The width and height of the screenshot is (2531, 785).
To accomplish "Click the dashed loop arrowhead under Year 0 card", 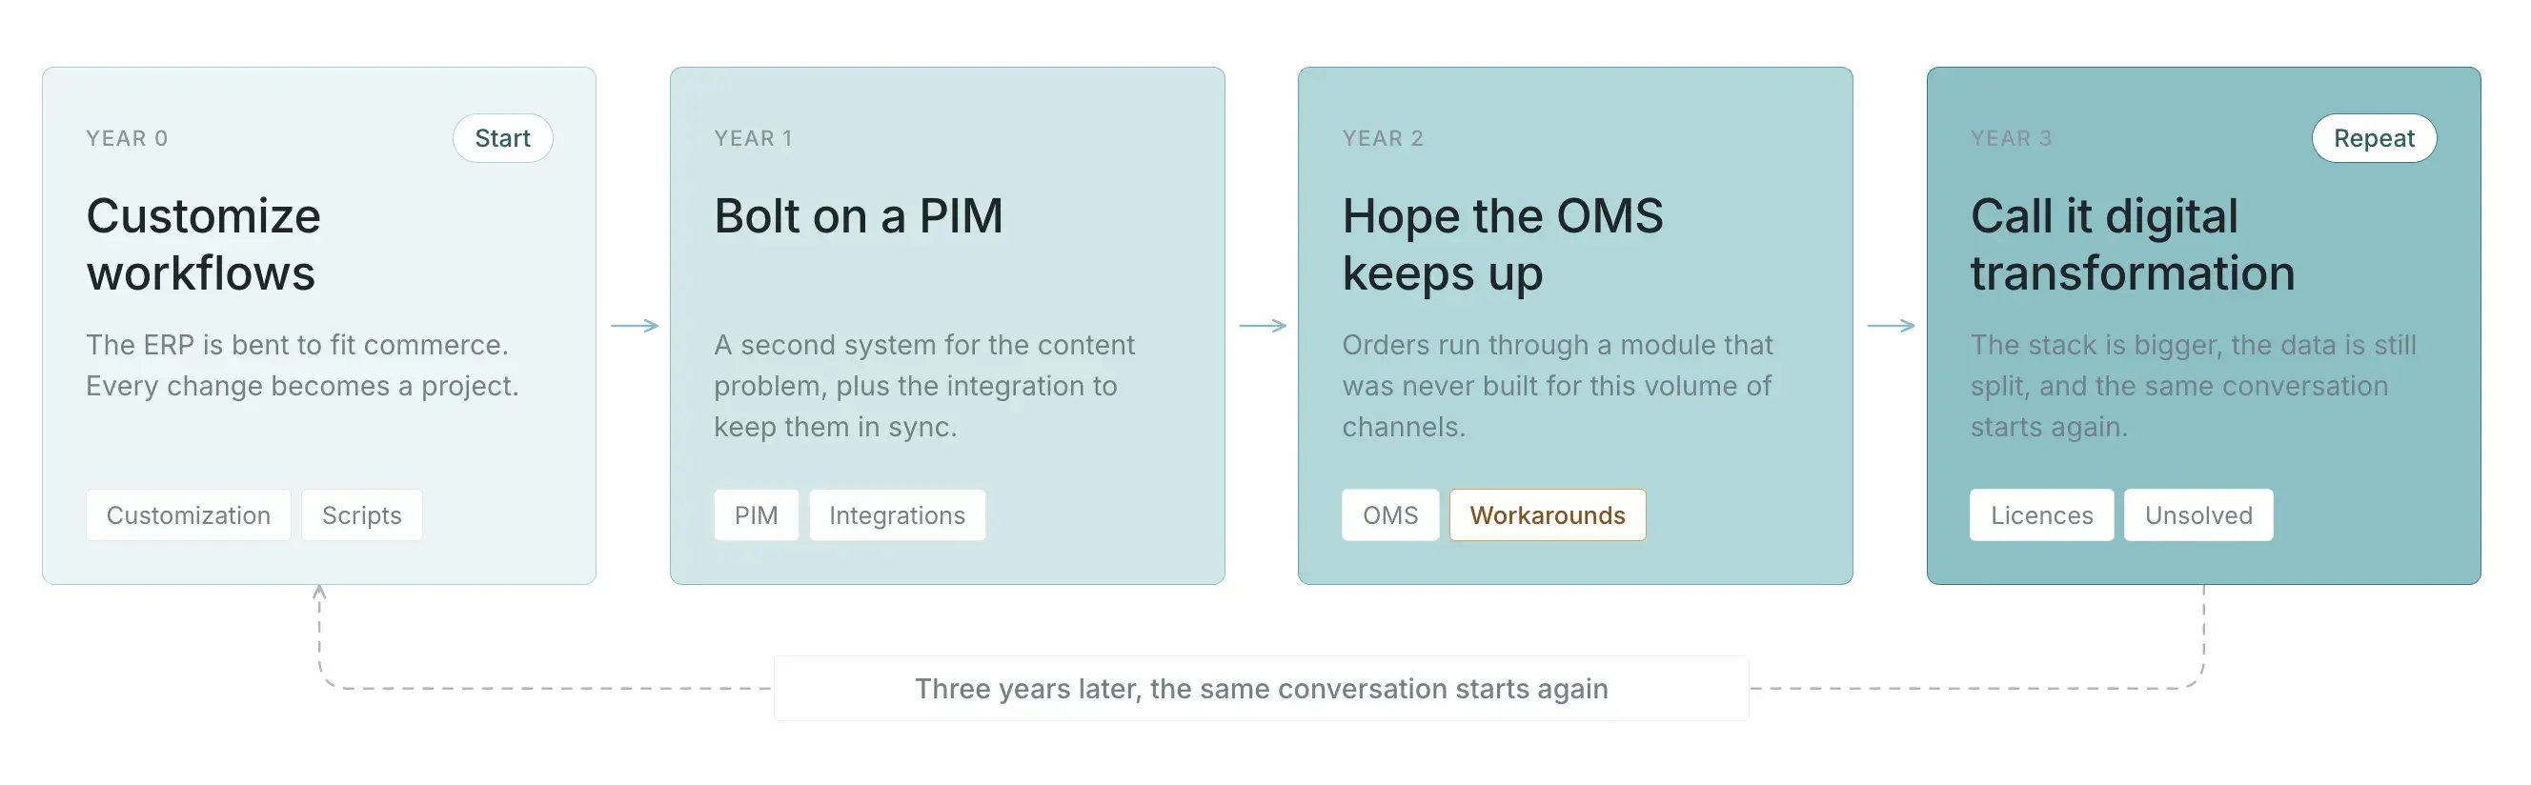I will tap(319, 593).
